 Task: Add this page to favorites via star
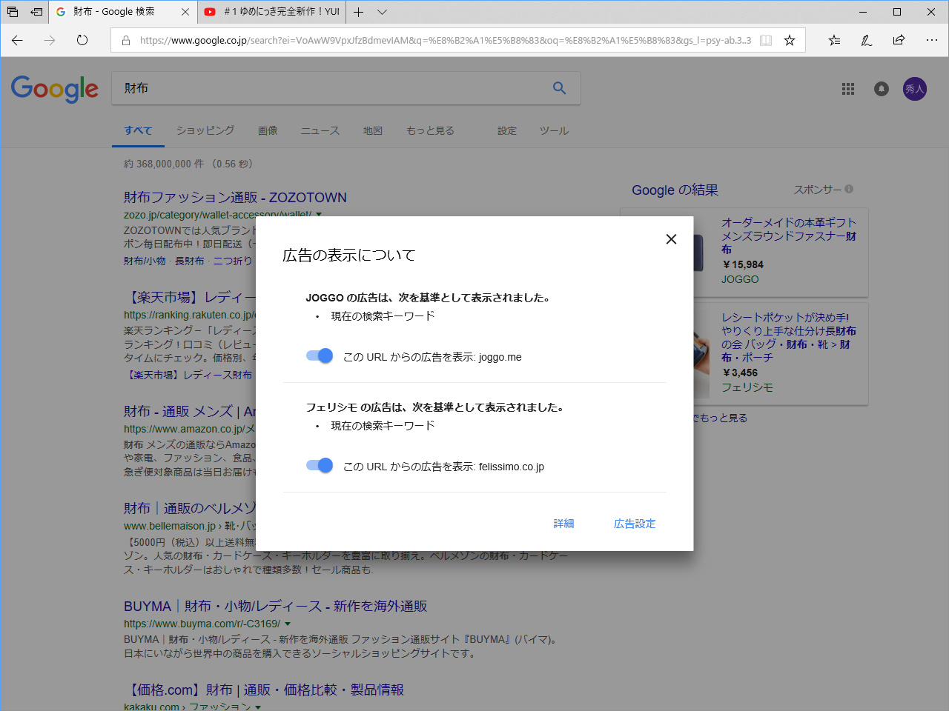click(x=789, y=40)
